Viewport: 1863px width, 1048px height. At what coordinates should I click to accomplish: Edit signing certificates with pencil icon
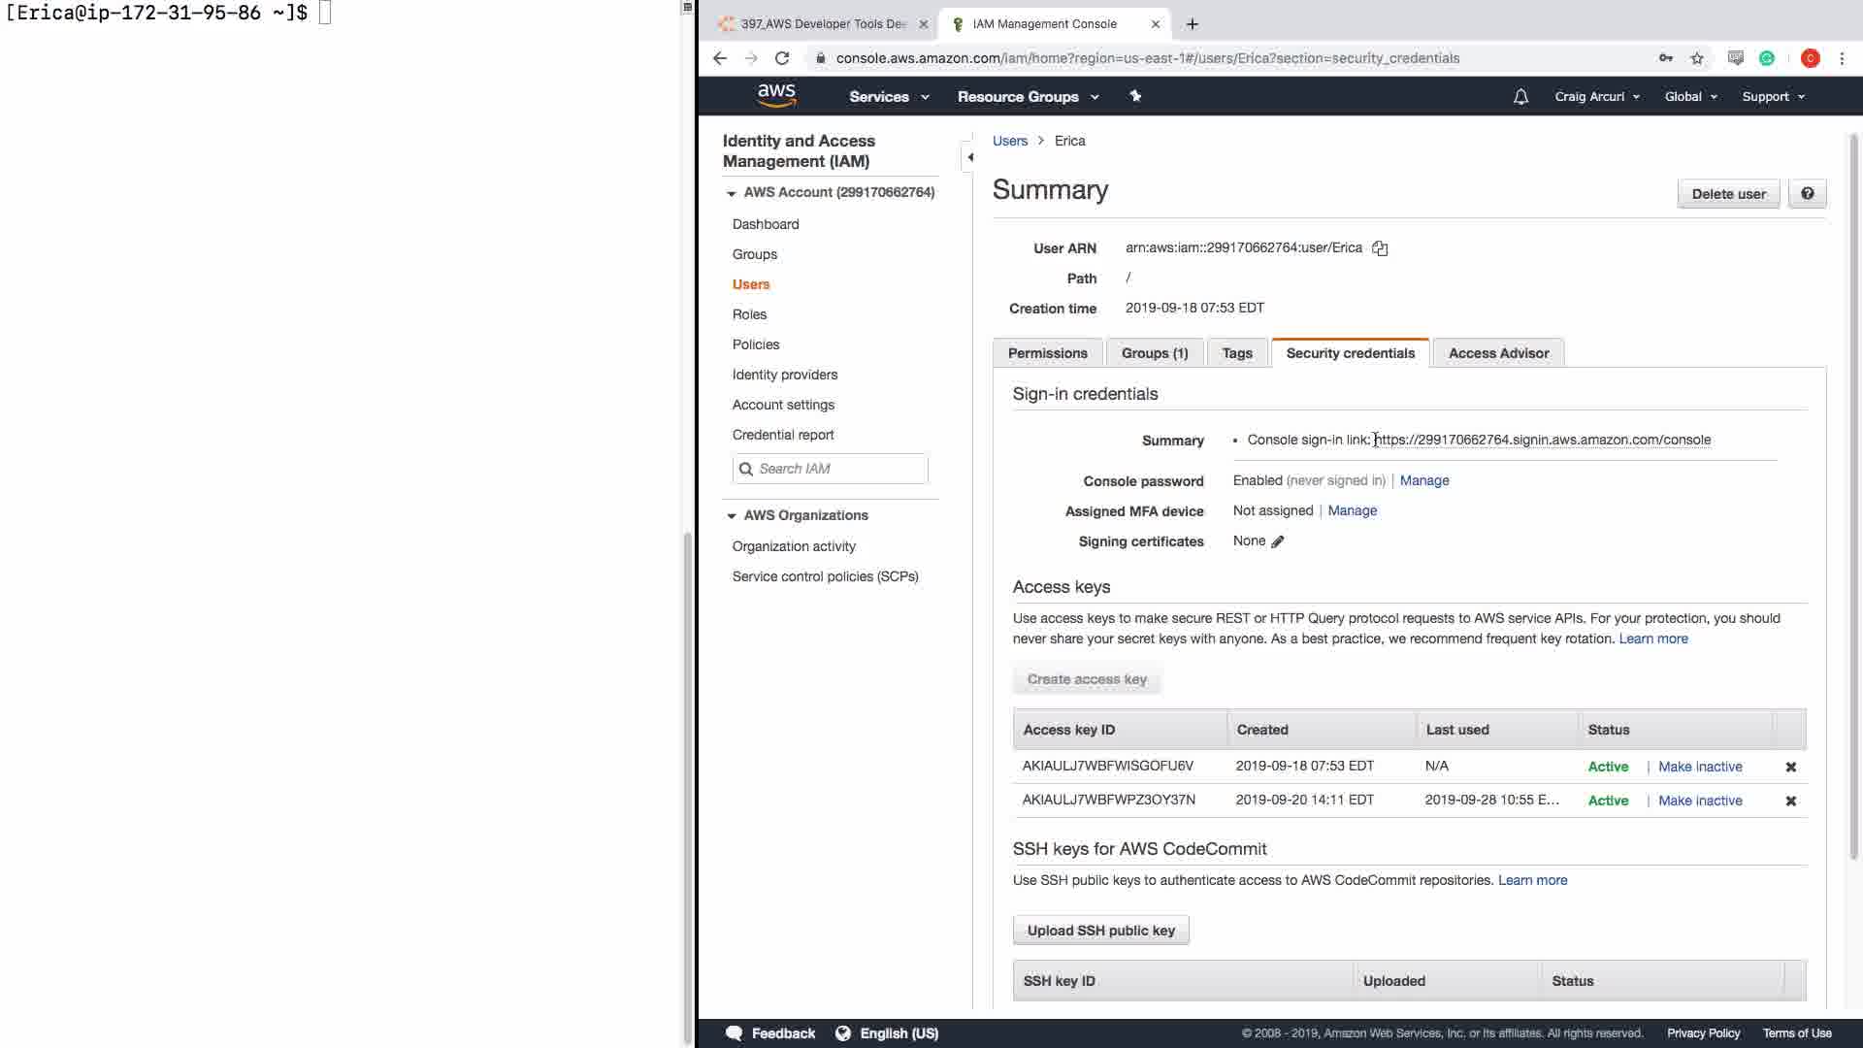click(x=1278, y=541)
